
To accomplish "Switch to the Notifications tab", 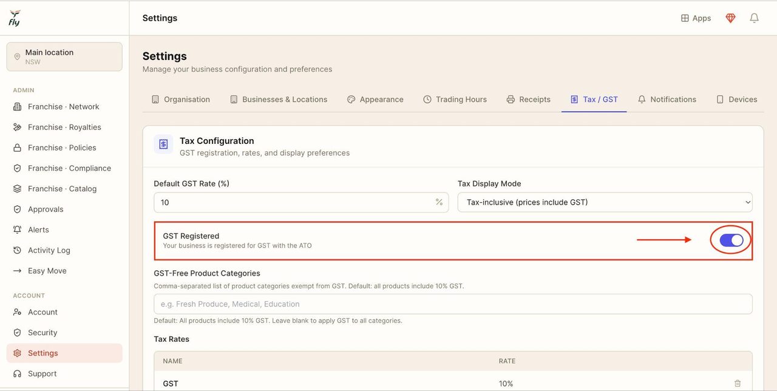I will 667,100.
